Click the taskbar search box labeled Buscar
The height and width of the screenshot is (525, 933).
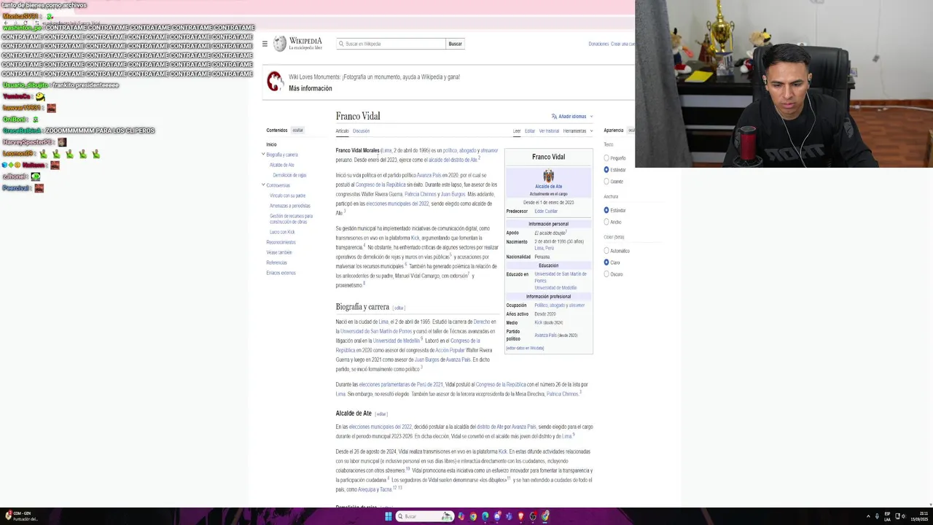425,516
